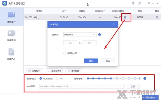Set compression level to 3
This screenshot has width=161, height=101.
coord(99,78)
